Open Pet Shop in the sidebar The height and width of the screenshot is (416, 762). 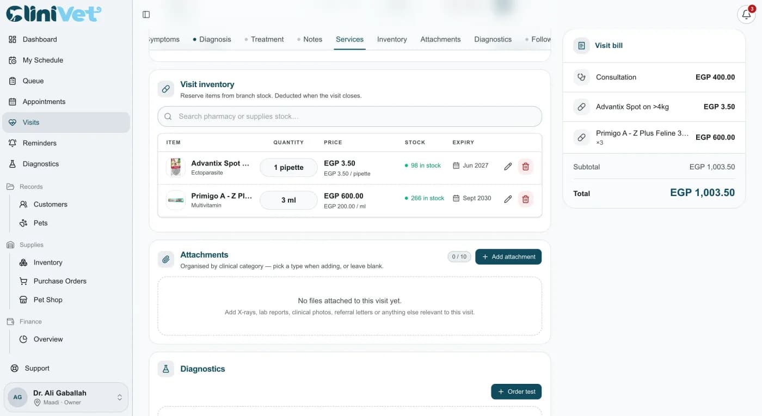tap(71, 299)
